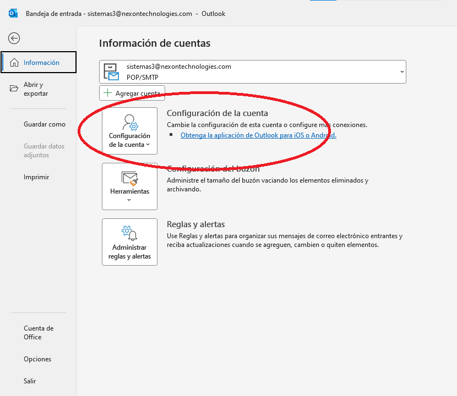Click Salir to exit Outlook
Image resolution: width=457 pixels, height=396 pixels.
coord(30,381)
